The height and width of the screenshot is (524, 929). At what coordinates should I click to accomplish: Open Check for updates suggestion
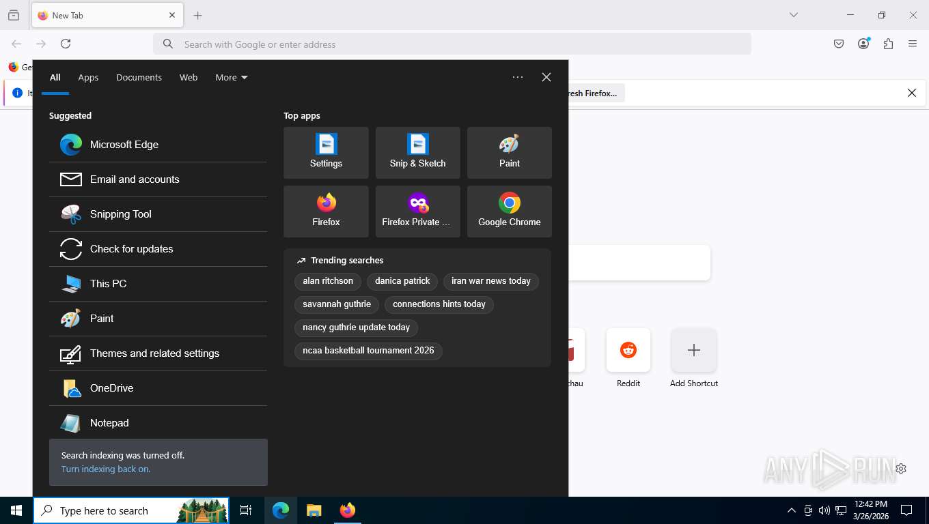[158, 249]
